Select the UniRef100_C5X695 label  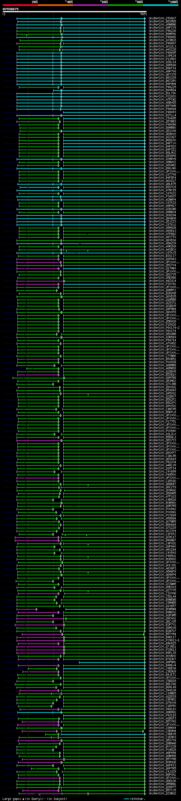(162, 118)
